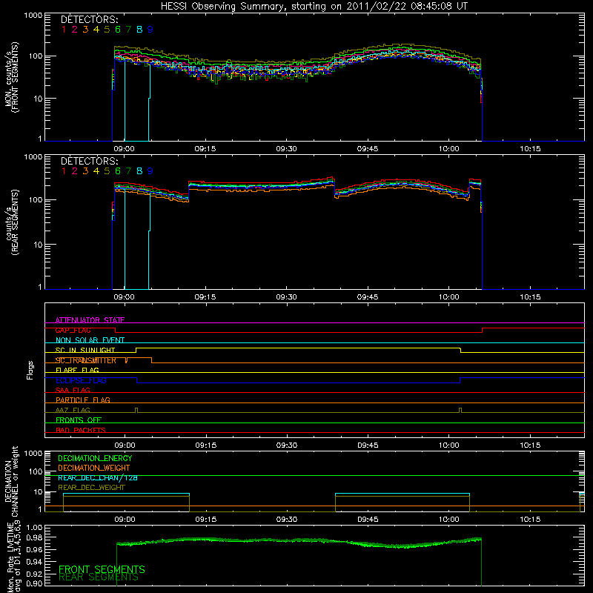Pick orange detector 3 in rear segments legend

pos(85,171)
